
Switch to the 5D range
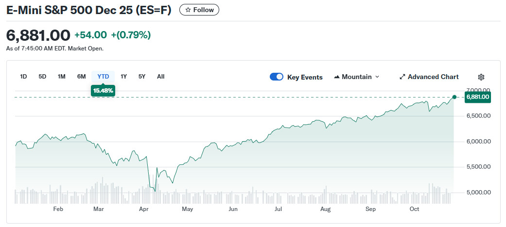[x=42, y=76]
